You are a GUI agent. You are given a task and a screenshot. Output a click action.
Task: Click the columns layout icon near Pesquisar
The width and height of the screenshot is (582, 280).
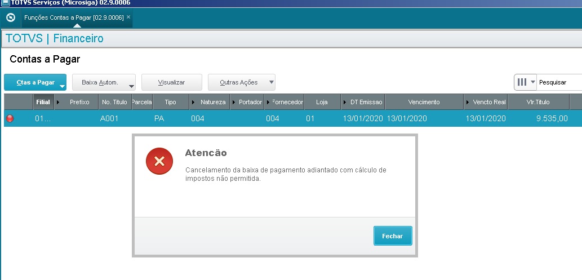(522, 82)
